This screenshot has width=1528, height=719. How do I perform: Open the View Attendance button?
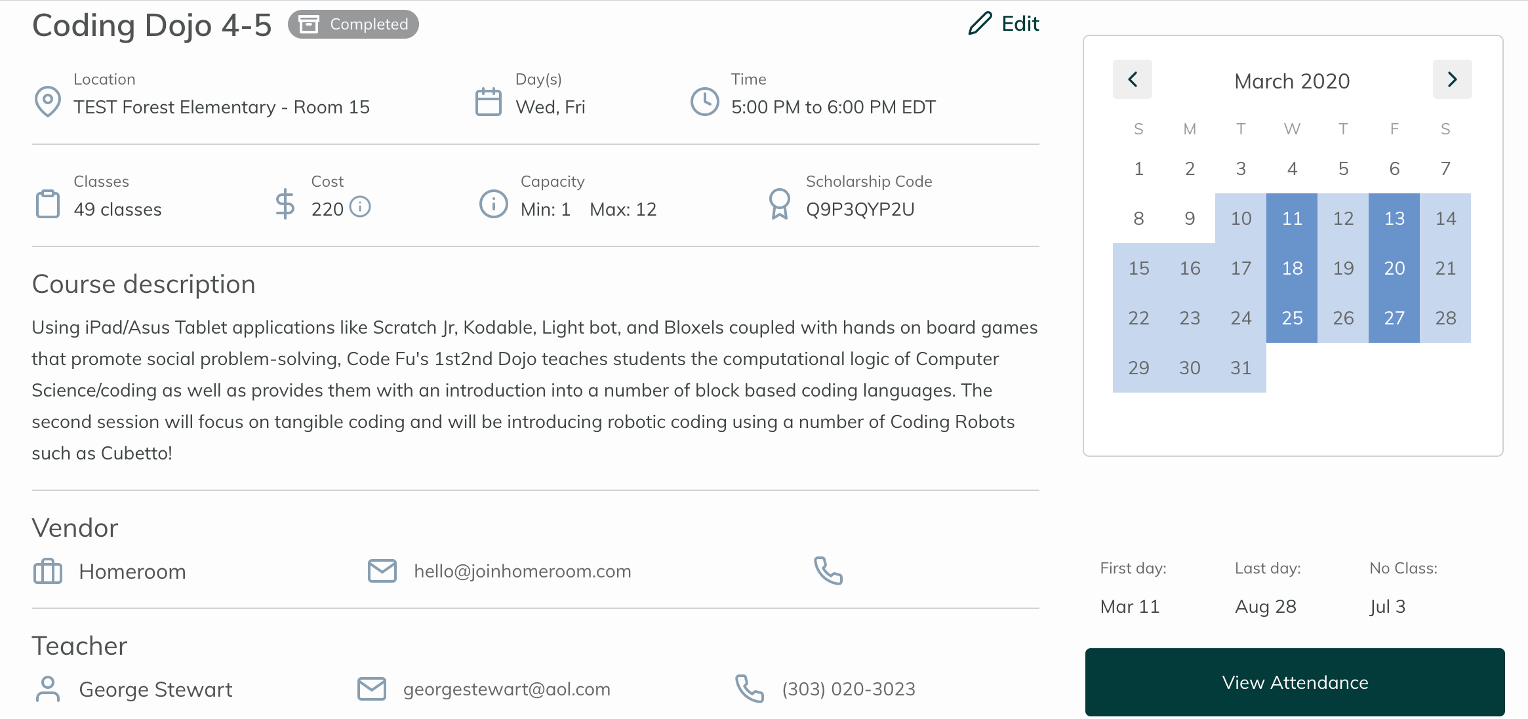[1295, 682]
